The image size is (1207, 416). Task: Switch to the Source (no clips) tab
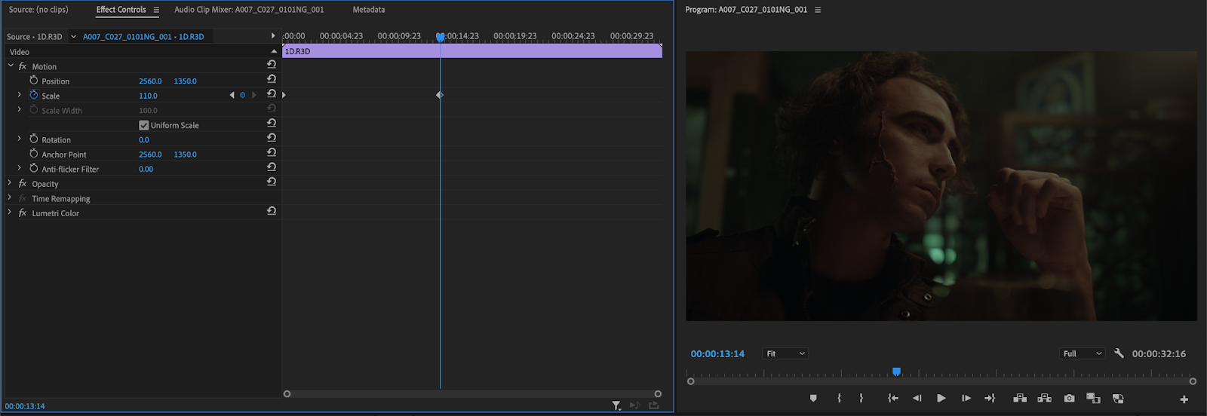[38, 10]
